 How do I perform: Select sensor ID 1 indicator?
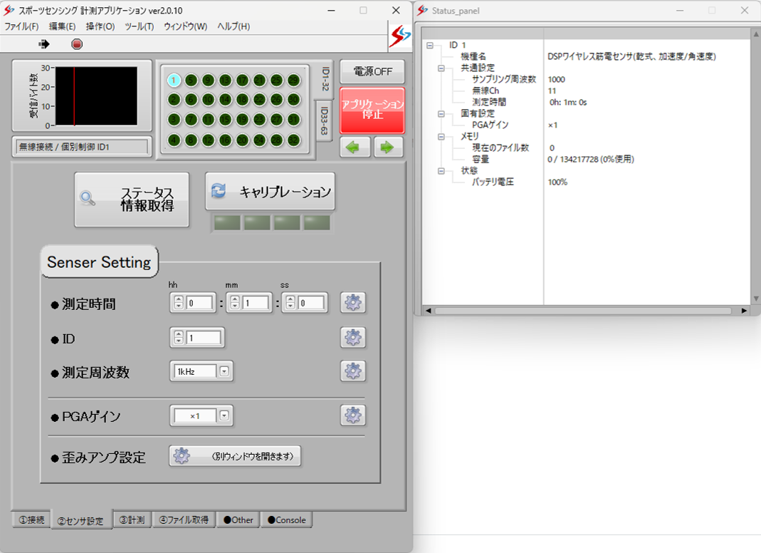tap(174, 81)
